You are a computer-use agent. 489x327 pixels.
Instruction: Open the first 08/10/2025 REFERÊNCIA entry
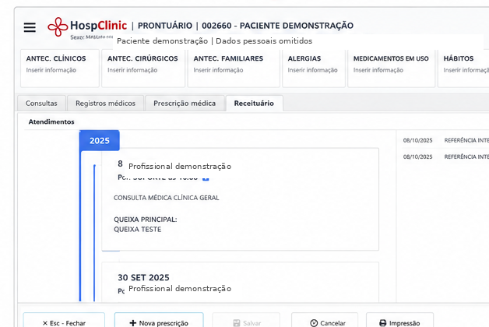(446, 140)
